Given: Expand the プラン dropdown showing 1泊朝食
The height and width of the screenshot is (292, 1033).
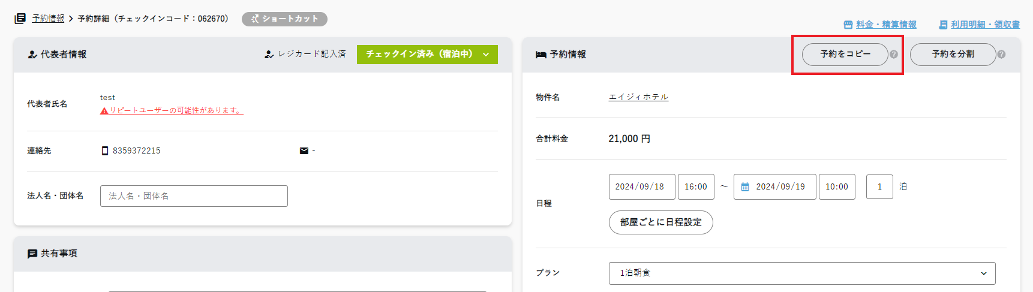Looking at the screenshot, I should (x=801, y=273).
